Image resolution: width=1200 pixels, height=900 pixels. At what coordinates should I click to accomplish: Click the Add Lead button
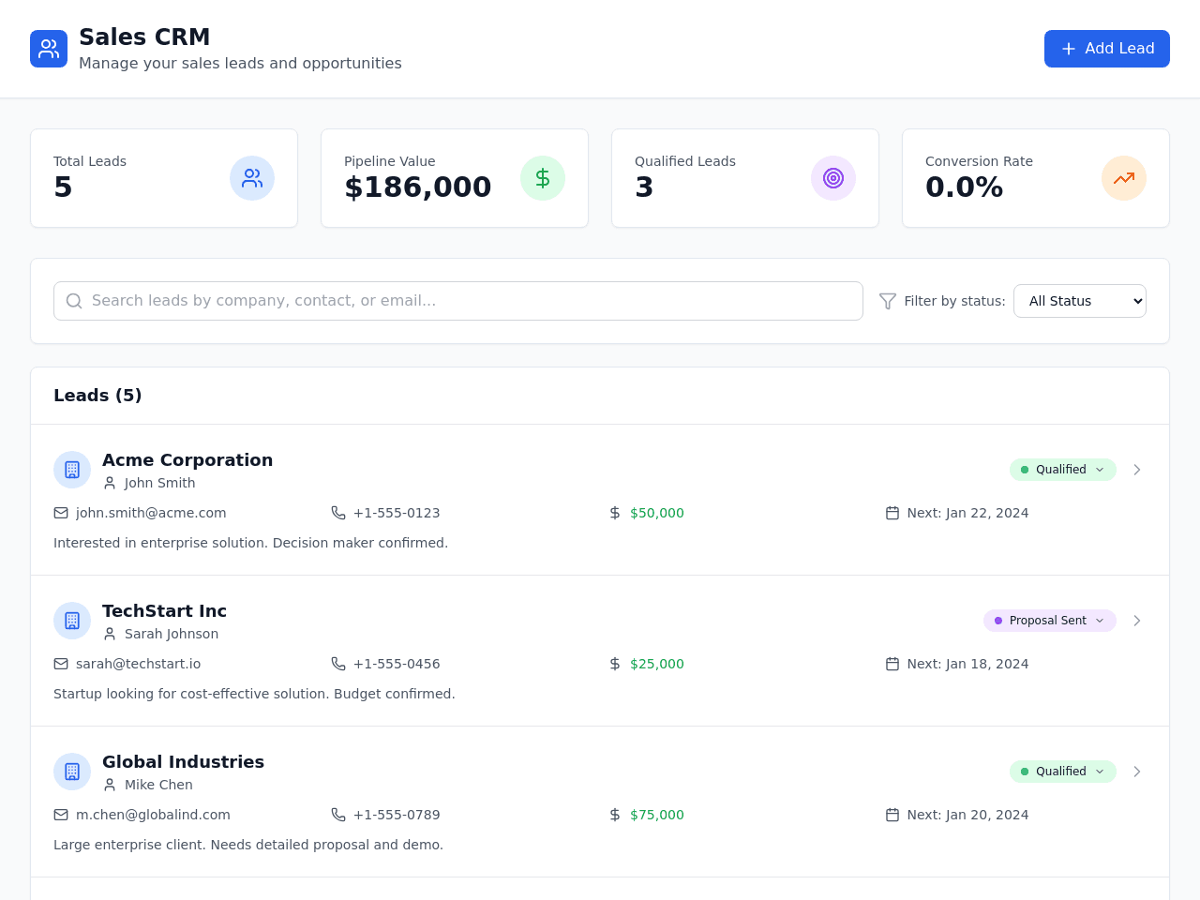1107,49
